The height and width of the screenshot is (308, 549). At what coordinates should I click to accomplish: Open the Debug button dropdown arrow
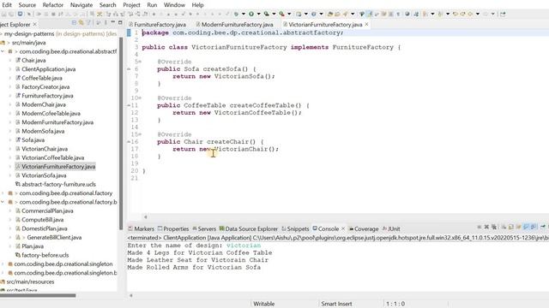click(x=244, y=14)
